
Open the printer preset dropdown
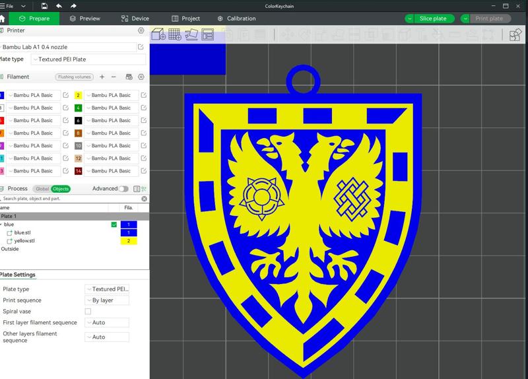[x=67, y=47]
